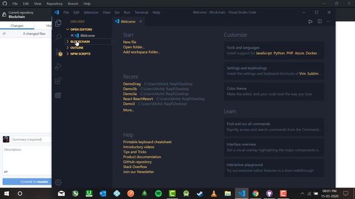Open the Selection menu

coord(91,12)
